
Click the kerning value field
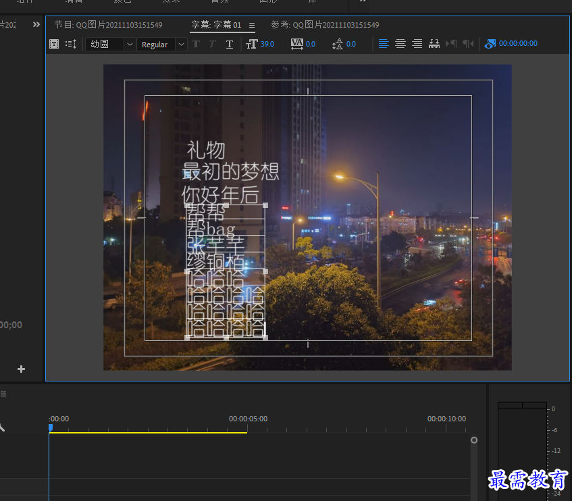point(311,44)
